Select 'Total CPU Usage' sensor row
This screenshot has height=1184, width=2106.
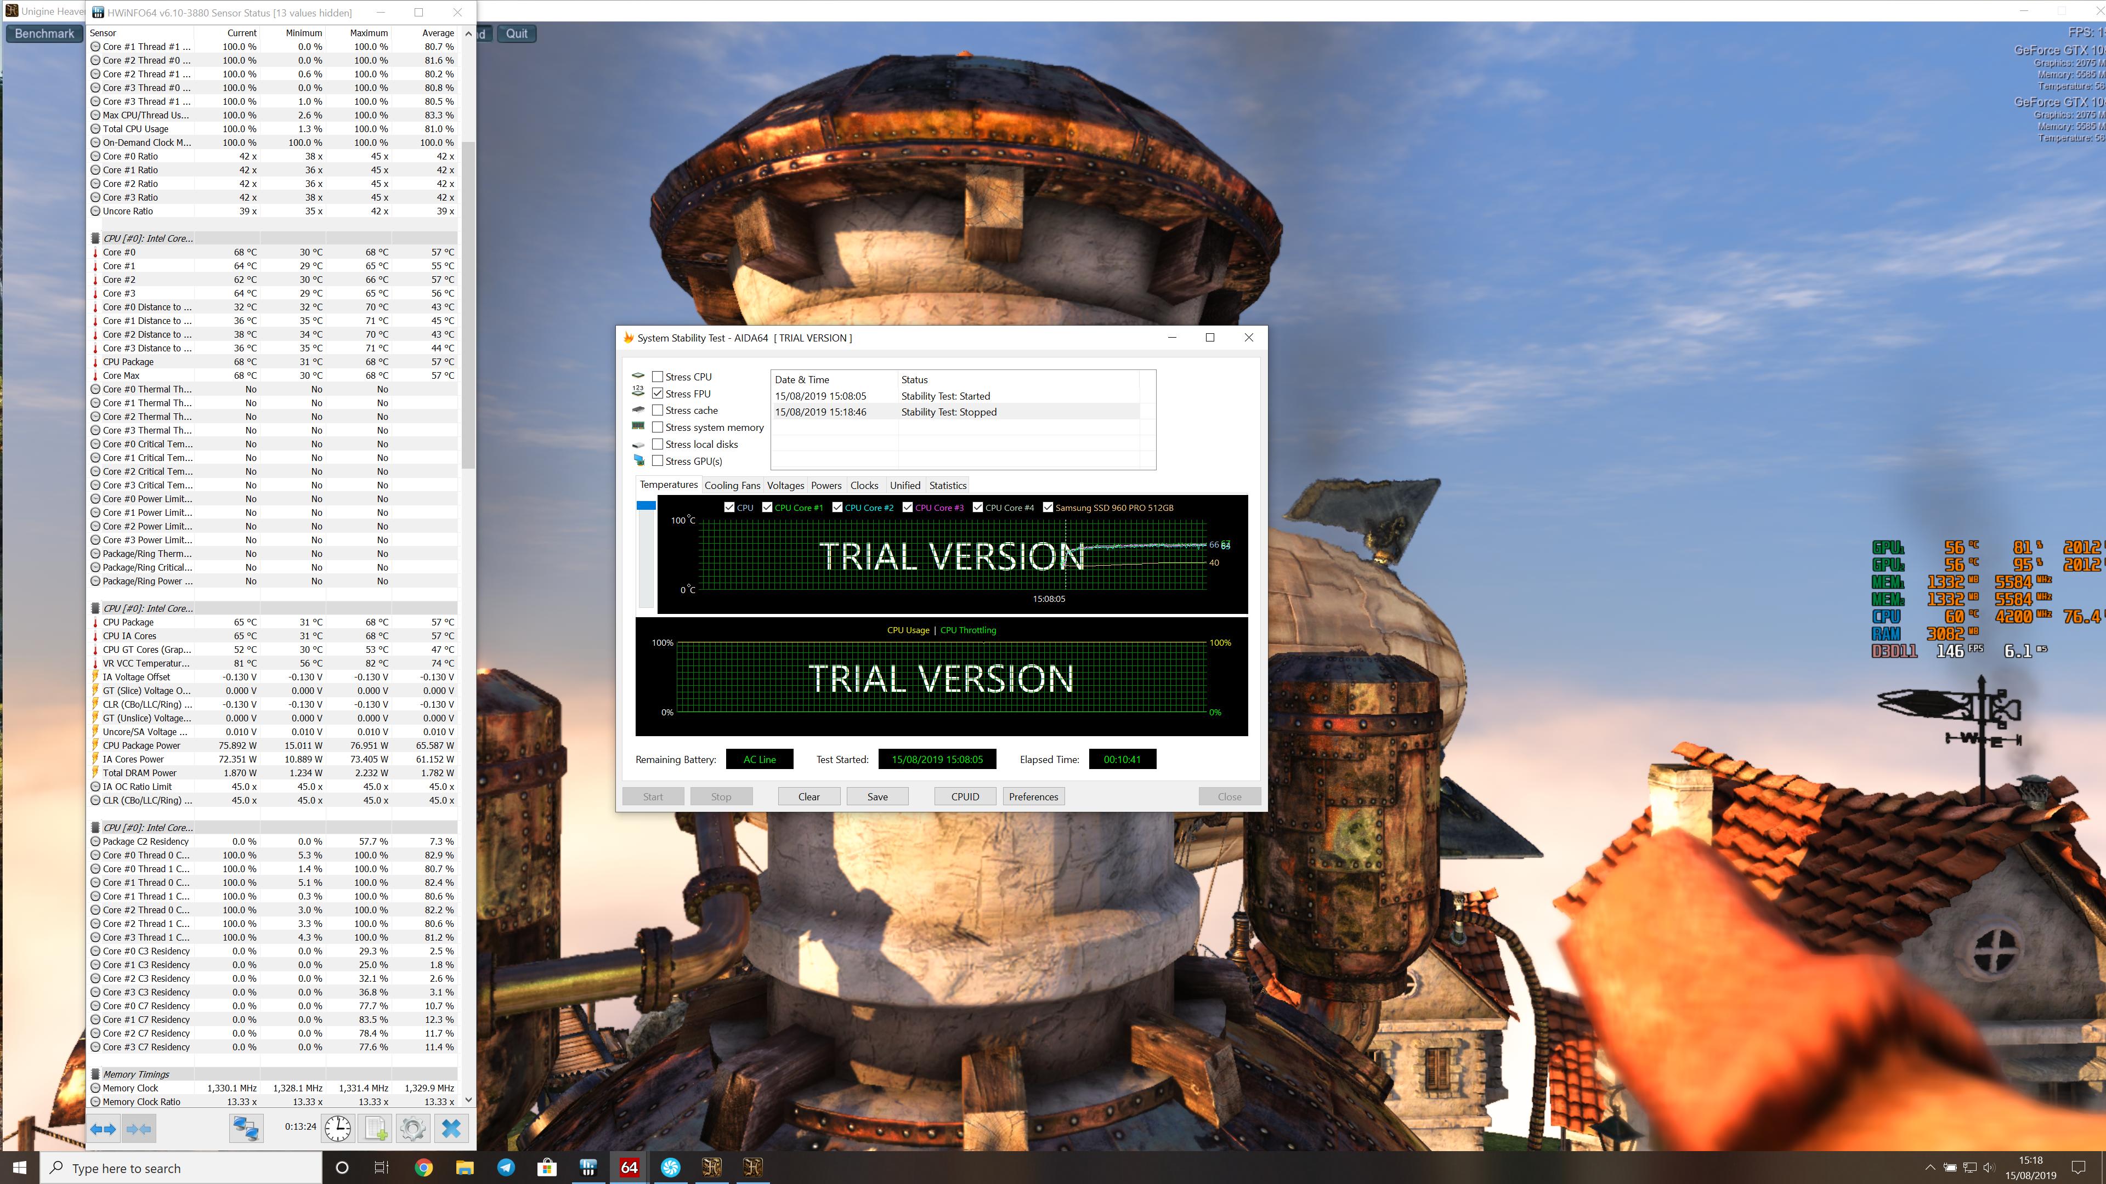pyautogui.click(x=273, y=129)
